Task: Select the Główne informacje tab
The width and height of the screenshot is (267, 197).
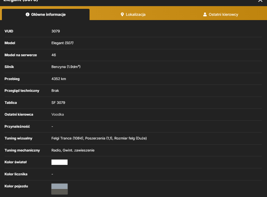Action: point(46,14)
